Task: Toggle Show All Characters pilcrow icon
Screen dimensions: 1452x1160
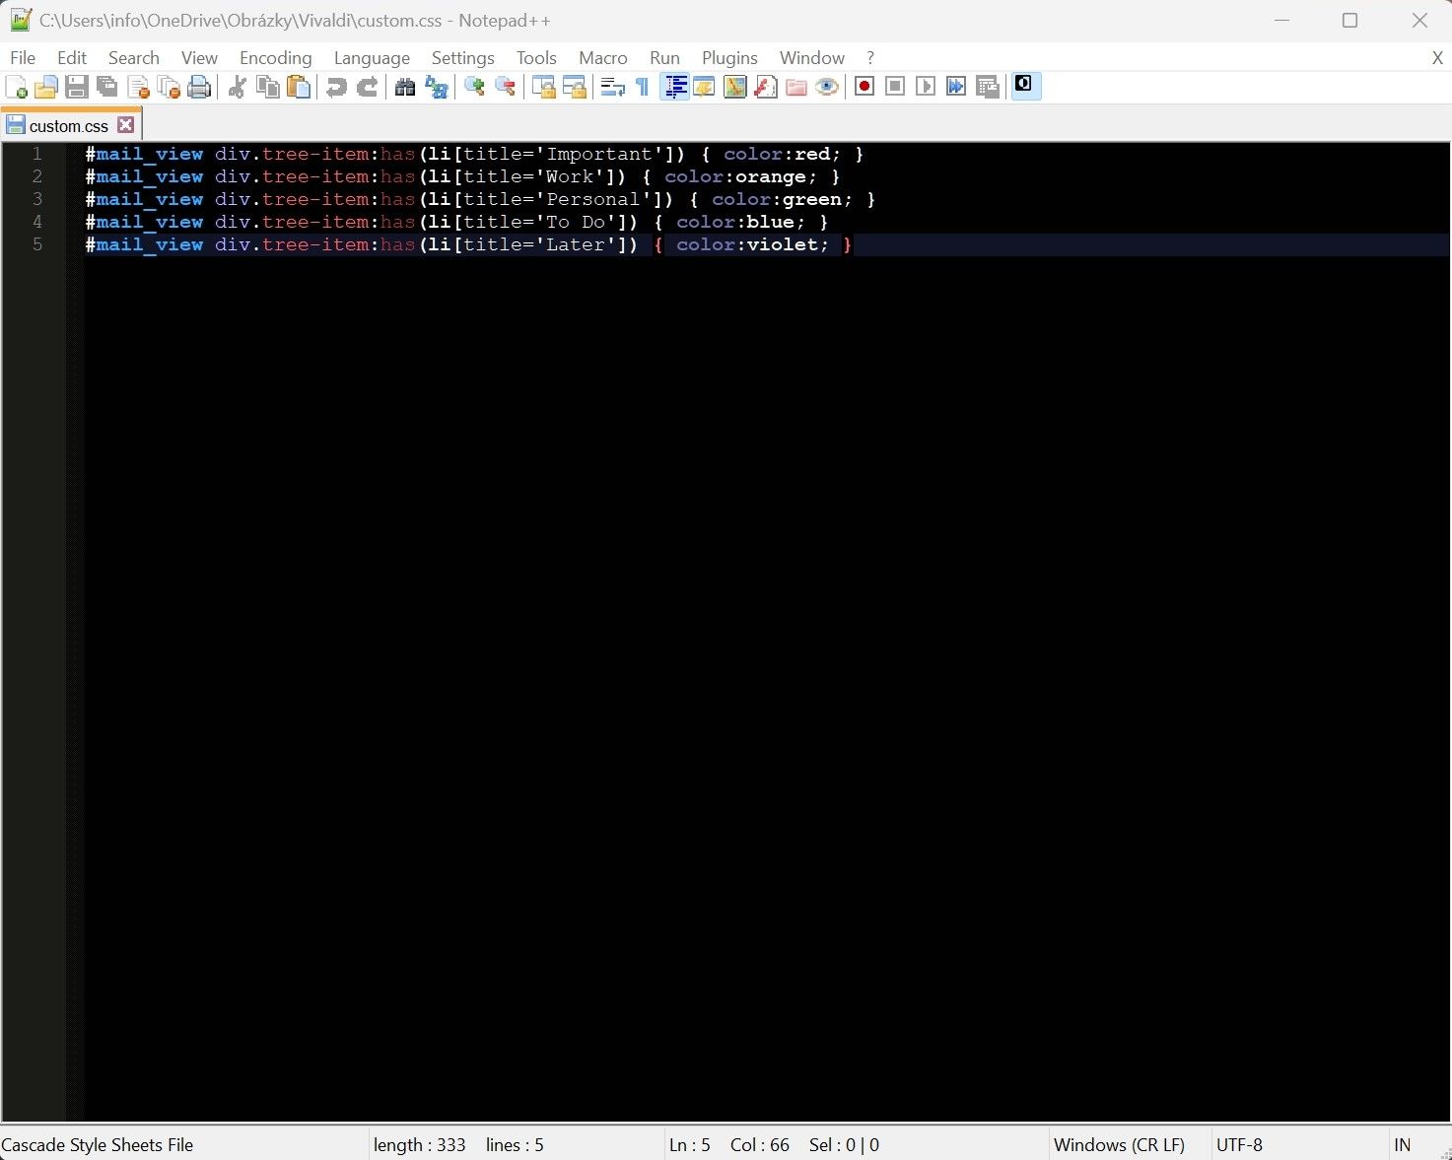Action: (643, 87)
